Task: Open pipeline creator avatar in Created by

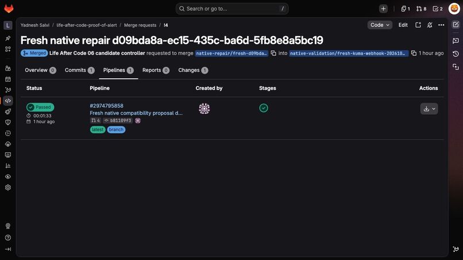Action: coord(205,108)
